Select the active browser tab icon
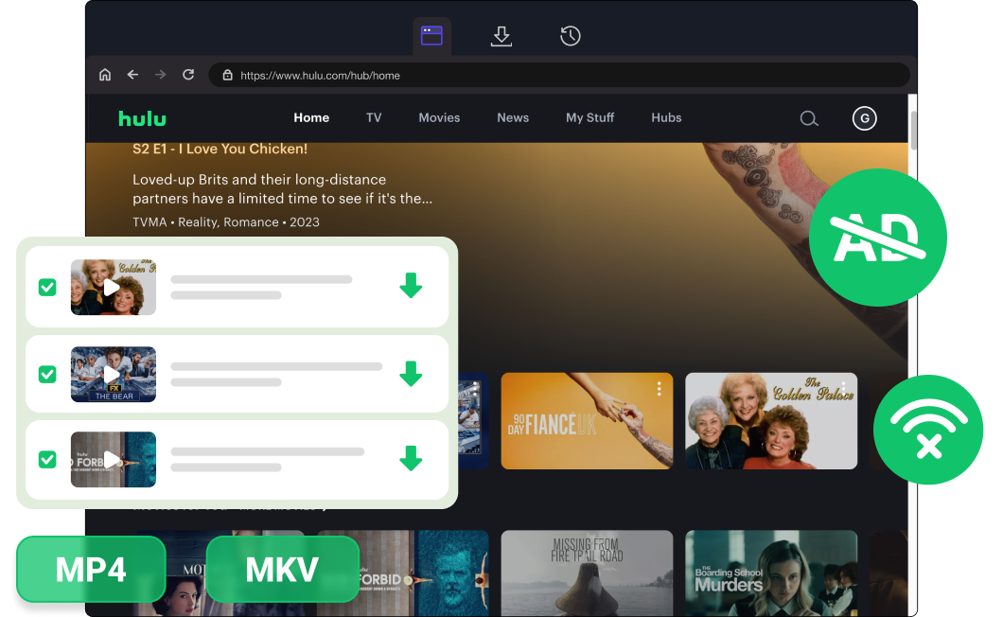Screen dimensions: 1003x617 point(431,35)
